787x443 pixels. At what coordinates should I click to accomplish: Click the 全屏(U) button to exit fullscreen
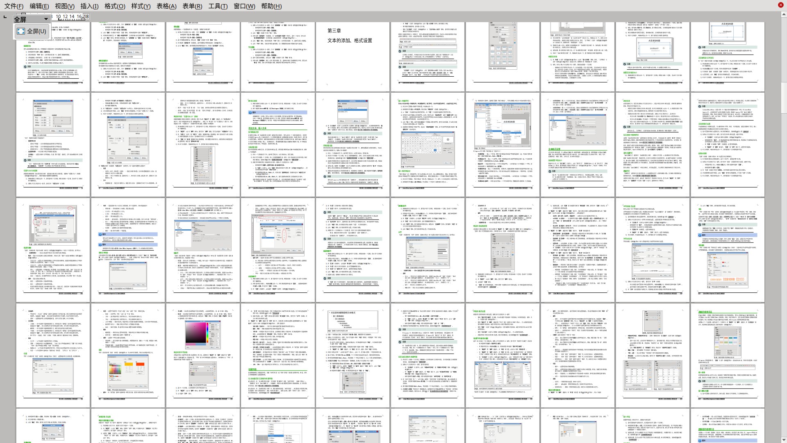(32, 31)
